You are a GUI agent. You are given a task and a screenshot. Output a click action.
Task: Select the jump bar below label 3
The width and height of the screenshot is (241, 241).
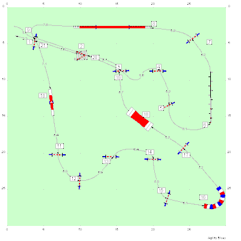[120, 71]
